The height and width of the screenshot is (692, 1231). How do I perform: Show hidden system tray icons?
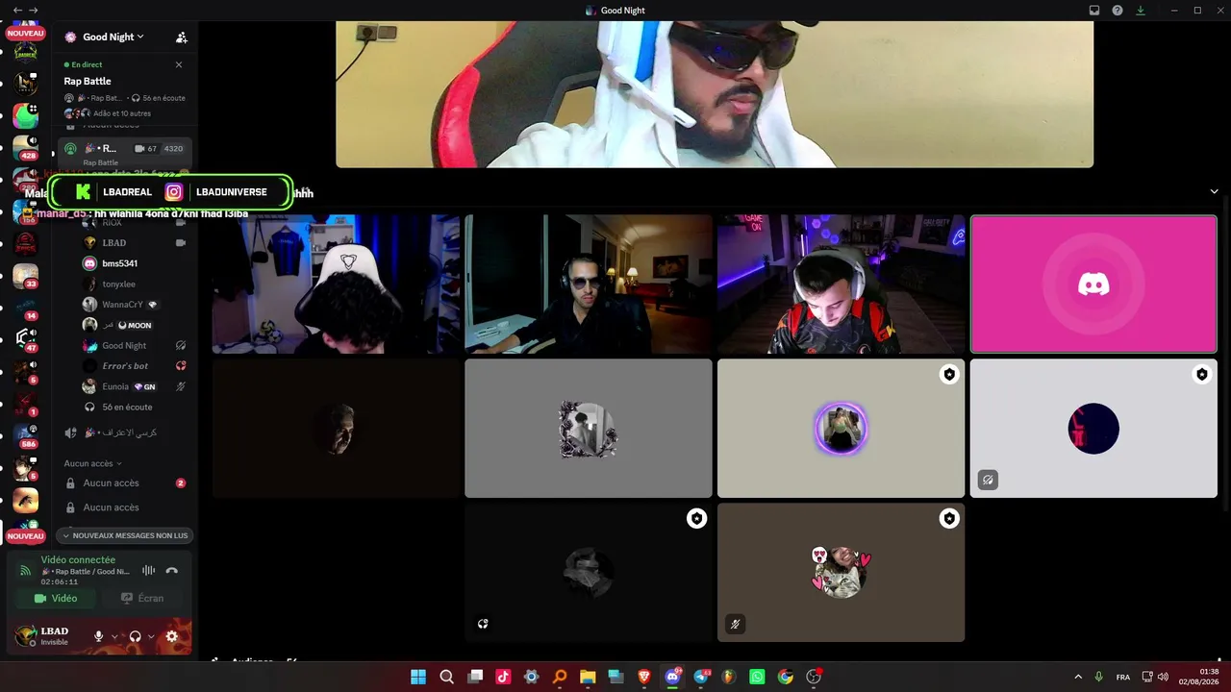[x=1078, y=677]
